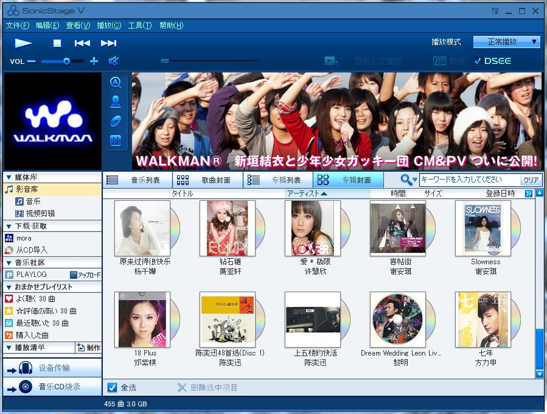Skip to the previous track
The height and width of the screenshot is (414, 547).
(x=82, y=43)
